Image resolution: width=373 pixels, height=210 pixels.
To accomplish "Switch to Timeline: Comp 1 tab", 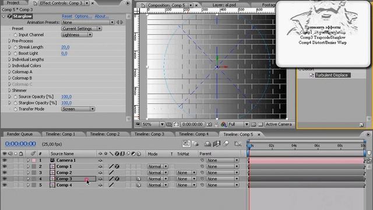I will tap(60, 134).
